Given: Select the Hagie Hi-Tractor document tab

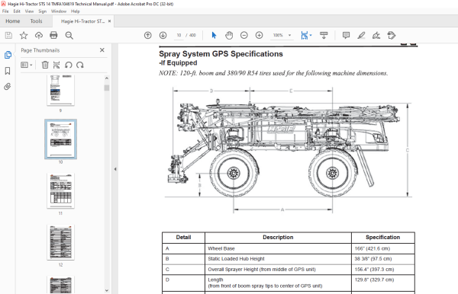Looking at the screenshot, I should pos(82,21).
